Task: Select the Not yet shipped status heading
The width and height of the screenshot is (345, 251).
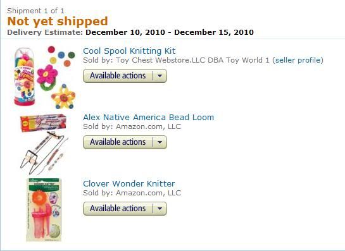Action: pos(58,21)
